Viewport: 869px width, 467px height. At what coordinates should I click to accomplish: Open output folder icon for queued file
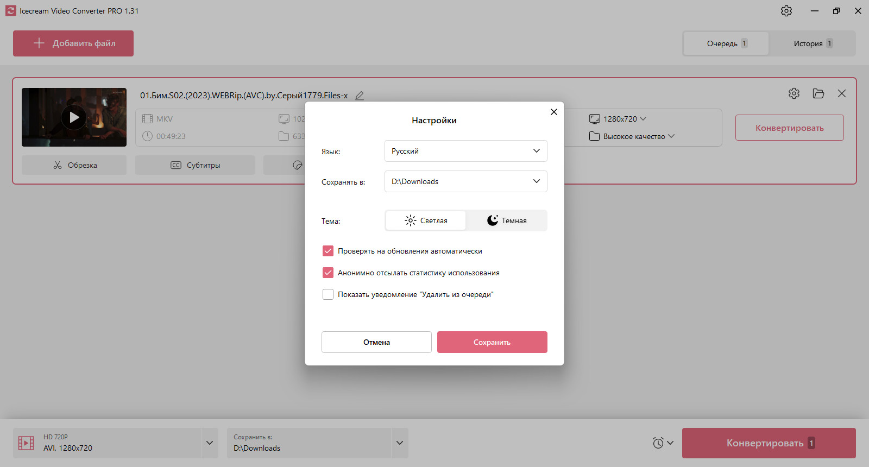pos(818,93)
